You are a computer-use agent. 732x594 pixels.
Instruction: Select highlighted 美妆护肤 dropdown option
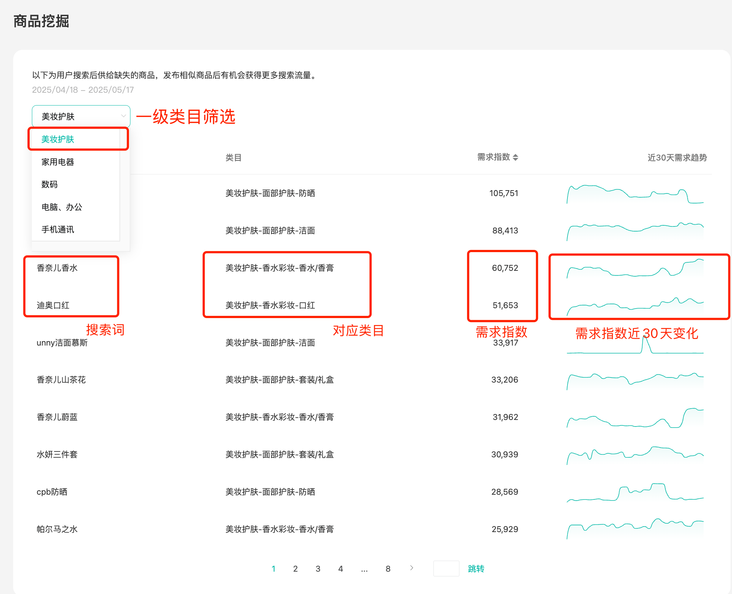click(x=58, y=139)
